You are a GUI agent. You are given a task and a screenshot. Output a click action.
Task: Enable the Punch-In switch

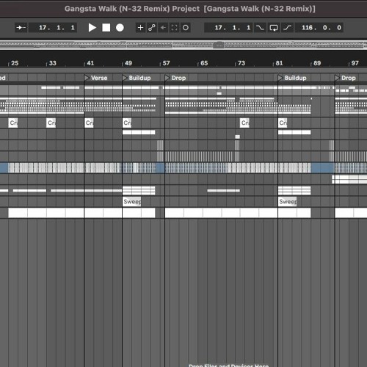pyautogui.click(x=260, y=28)
